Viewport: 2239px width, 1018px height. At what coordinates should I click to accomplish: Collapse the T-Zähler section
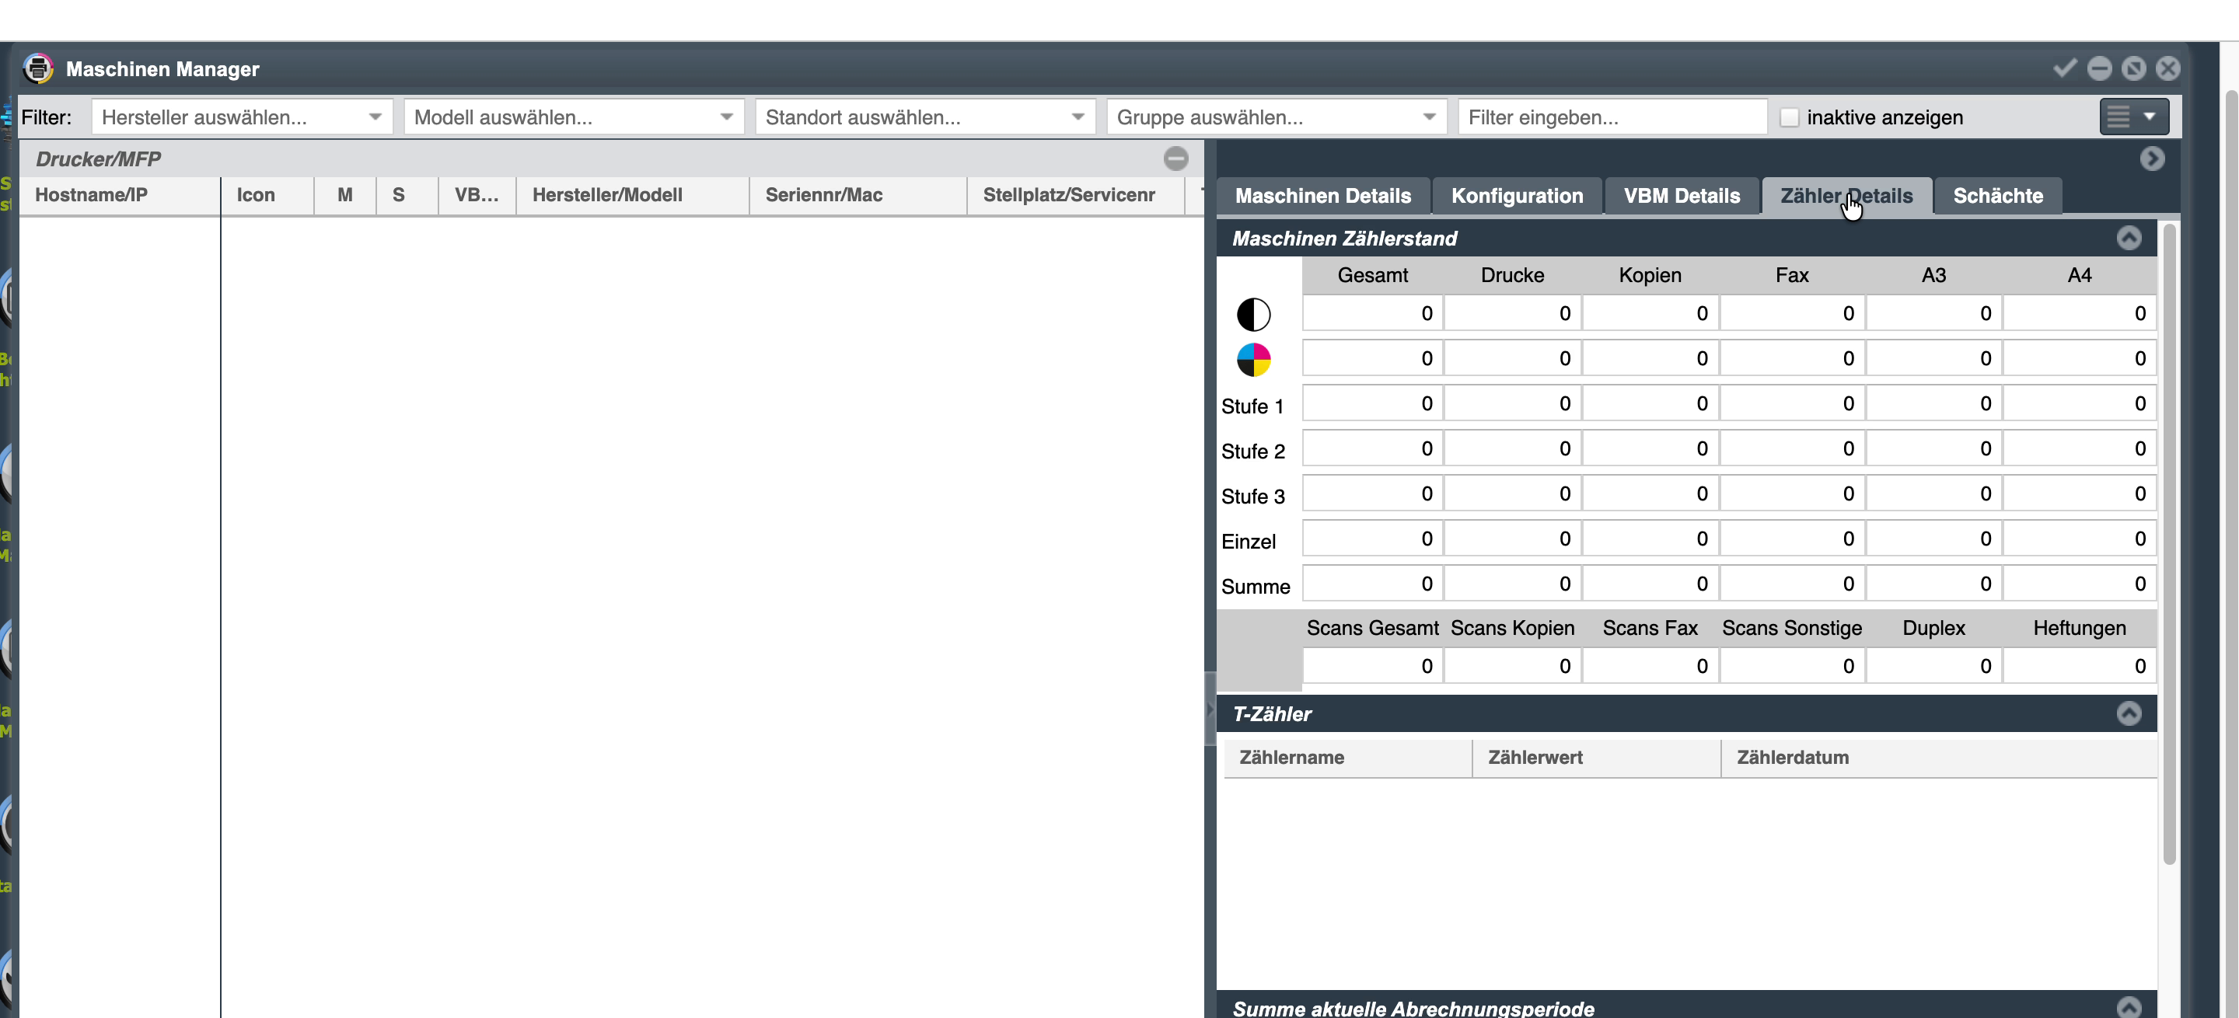click(2129, 713)
